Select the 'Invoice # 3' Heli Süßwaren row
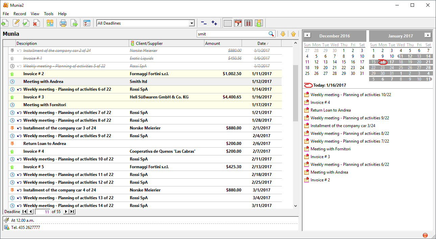The width and height of the screenshot is (436, 239). click(x=145, y=97)
